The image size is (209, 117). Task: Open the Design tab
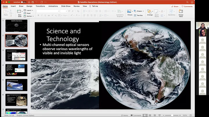click(x=29, y=6)
